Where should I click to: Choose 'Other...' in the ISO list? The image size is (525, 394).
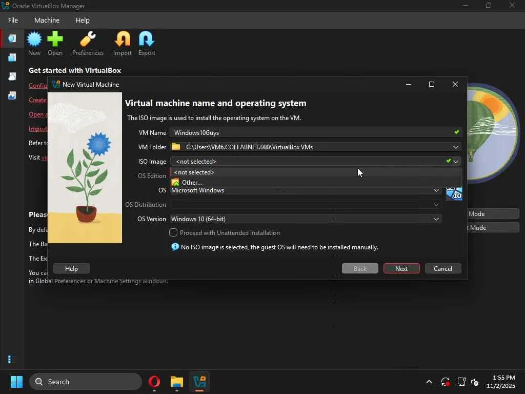click(316, 183)
